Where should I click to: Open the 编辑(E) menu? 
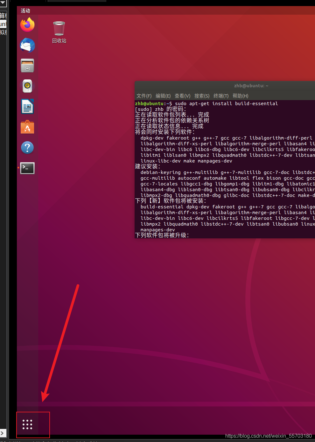[x=163, y=96]
